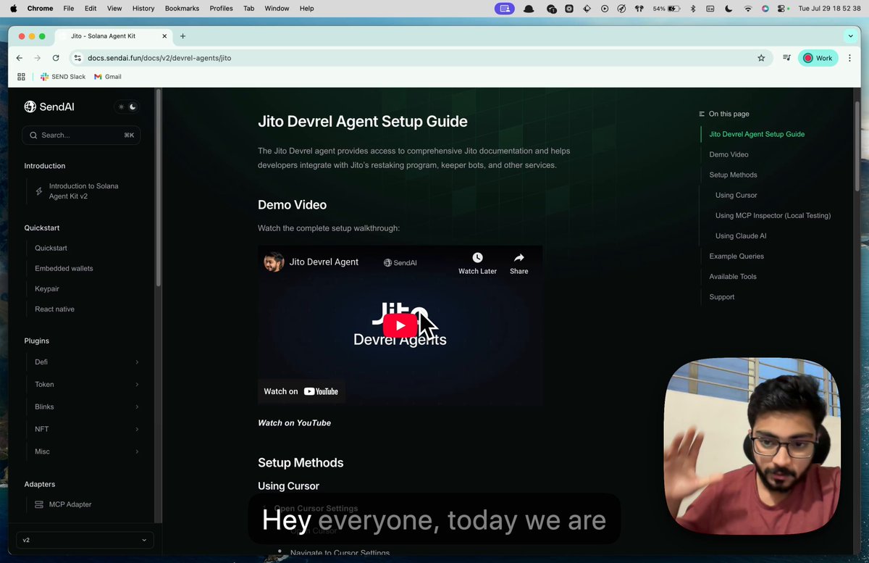The height and width of the screenshot is (563, 869).
Task: Jump to Using Claude AI in outline
Action: pyautogui.click(x=741, y=235)
